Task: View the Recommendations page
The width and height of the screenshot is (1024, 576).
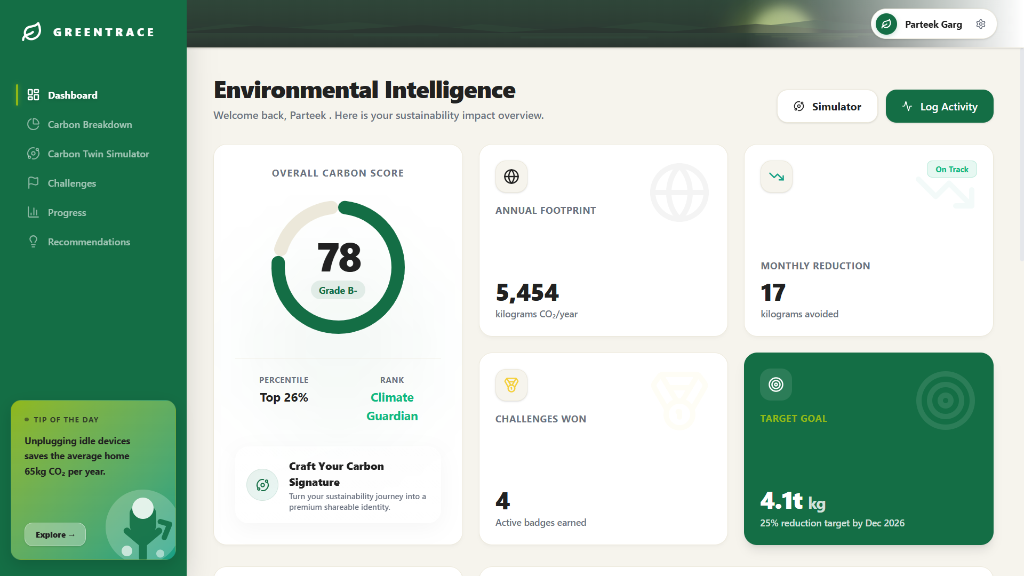Action: (96, 242)
